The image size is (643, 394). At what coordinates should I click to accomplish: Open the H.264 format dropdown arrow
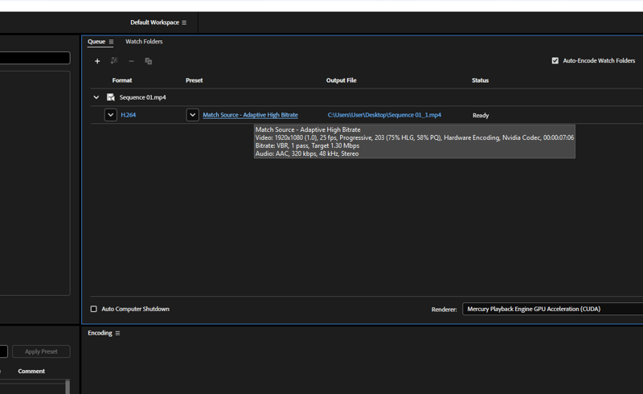click(x=111, y=115)
